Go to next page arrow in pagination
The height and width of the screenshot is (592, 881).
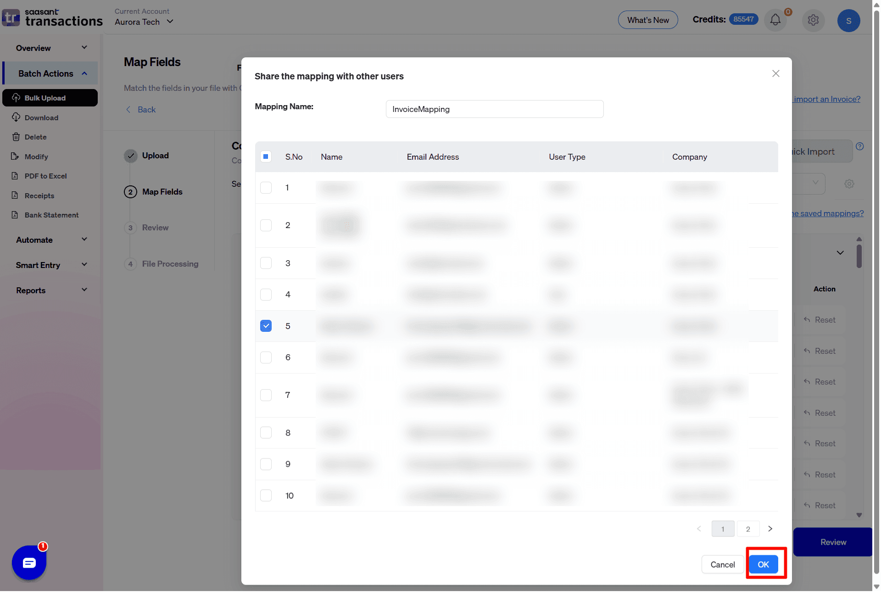tap(770, 529)
